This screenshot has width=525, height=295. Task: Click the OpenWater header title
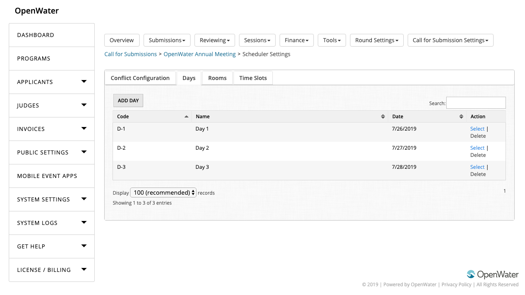(x=37, y=11)
